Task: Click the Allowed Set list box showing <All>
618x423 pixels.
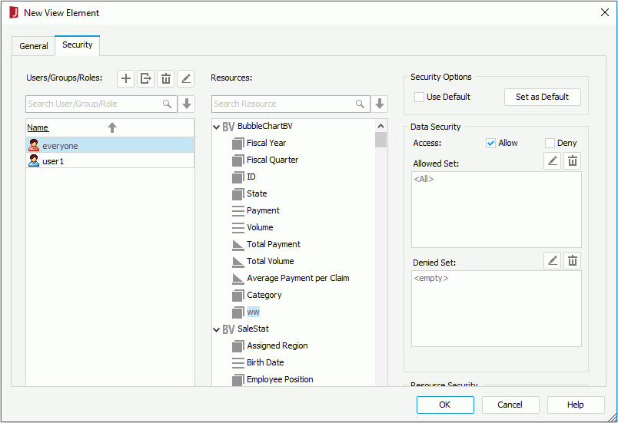Action: [497, 210]
